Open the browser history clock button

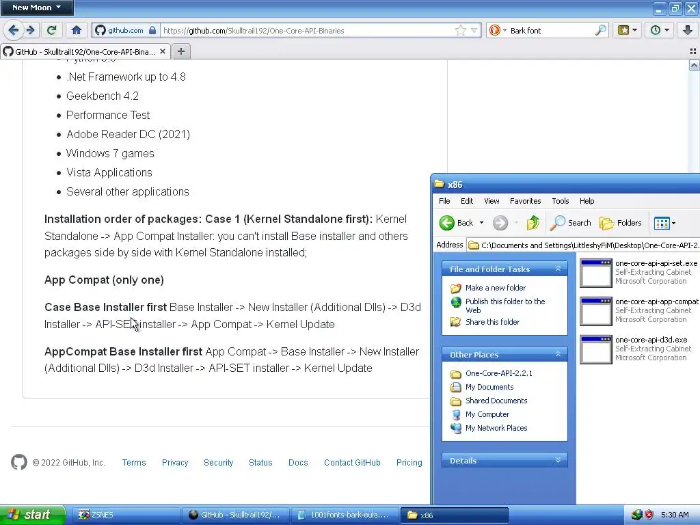656,30
